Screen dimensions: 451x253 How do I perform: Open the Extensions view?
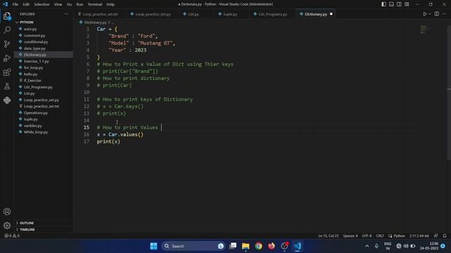[x=7, y=72]
